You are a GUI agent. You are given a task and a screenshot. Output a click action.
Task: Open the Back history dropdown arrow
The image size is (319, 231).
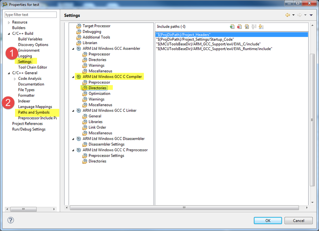[293, 15]
